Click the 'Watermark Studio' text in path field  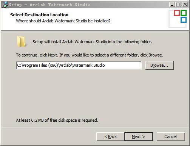pyautogui.click(x=88, y=65)
